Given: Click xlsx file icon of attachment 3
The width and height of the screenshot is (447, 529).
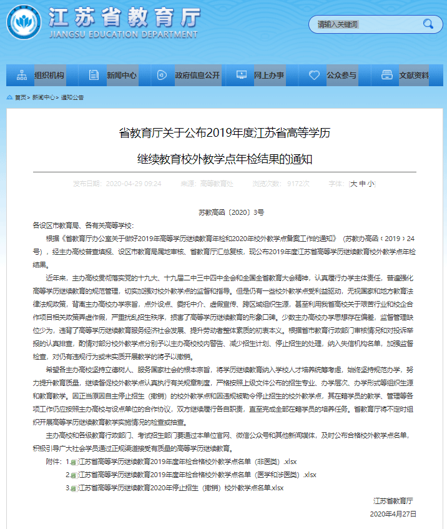Looking at the screenshot, I should 74,488.
